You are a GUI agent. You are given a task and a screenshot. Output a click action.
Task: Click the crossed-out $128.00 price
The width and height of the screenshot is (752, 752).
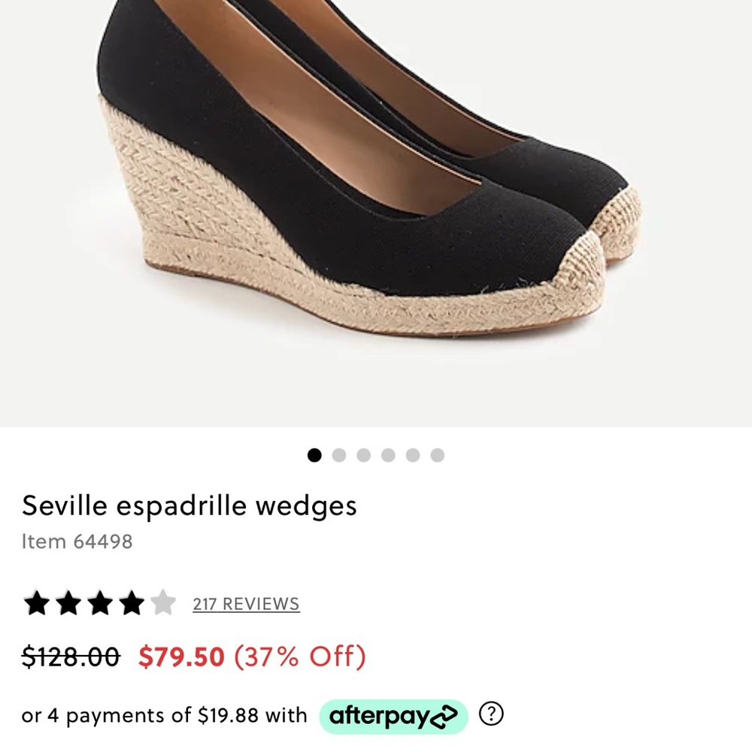point(68,657)
